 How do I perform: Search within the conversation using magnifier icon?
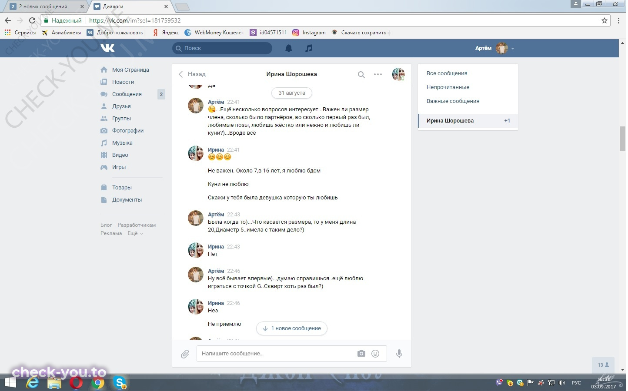(361, 74)
